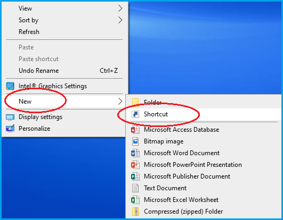Click the PowerPoint Presentation icon

[135, 165]
